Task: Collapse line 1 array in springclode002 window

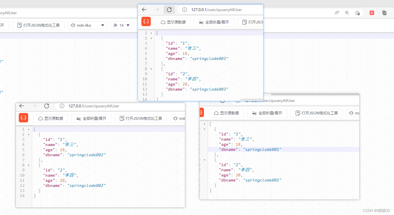Action: pos(28,130)
